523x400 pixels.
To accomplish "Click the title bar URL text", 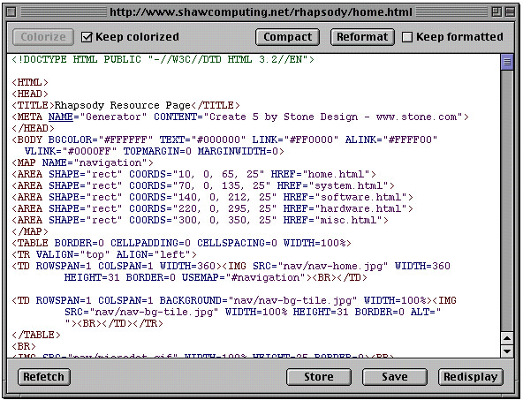I will click(261, 12).
